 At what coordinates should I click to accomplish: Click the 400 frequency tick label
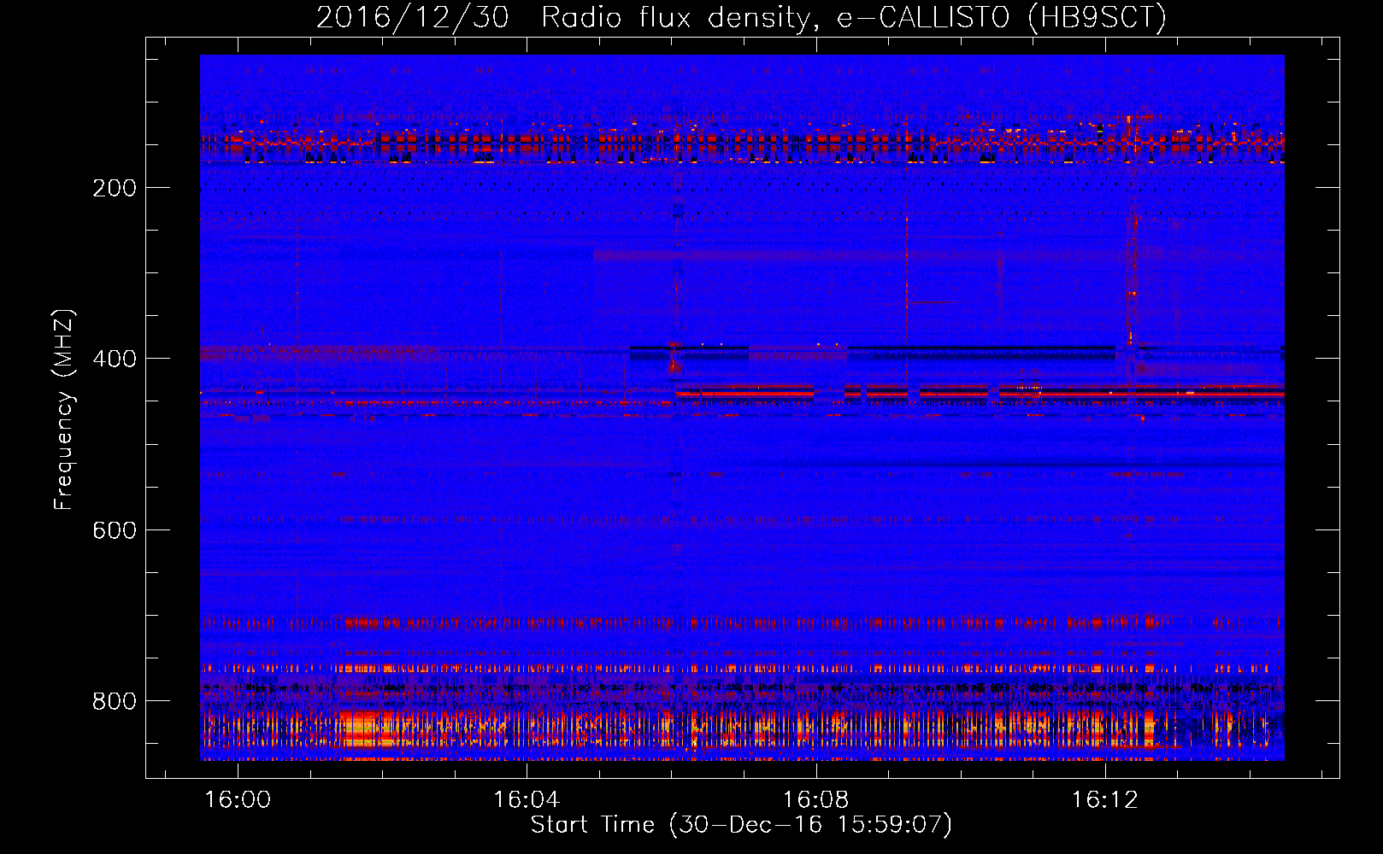coord(115,359)
